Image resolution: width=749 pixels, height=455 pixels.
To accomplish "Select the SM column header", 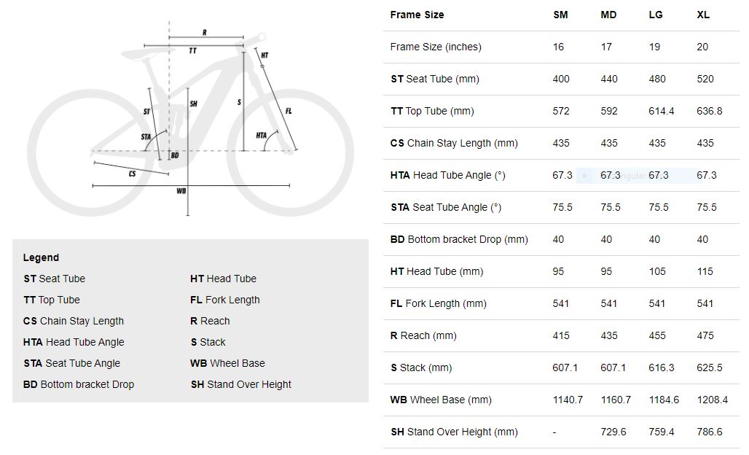I will tap(560, 15).
